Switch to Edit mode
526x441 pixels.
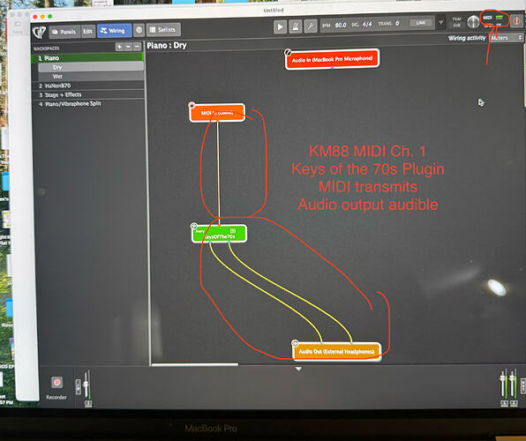coord(88,32)
